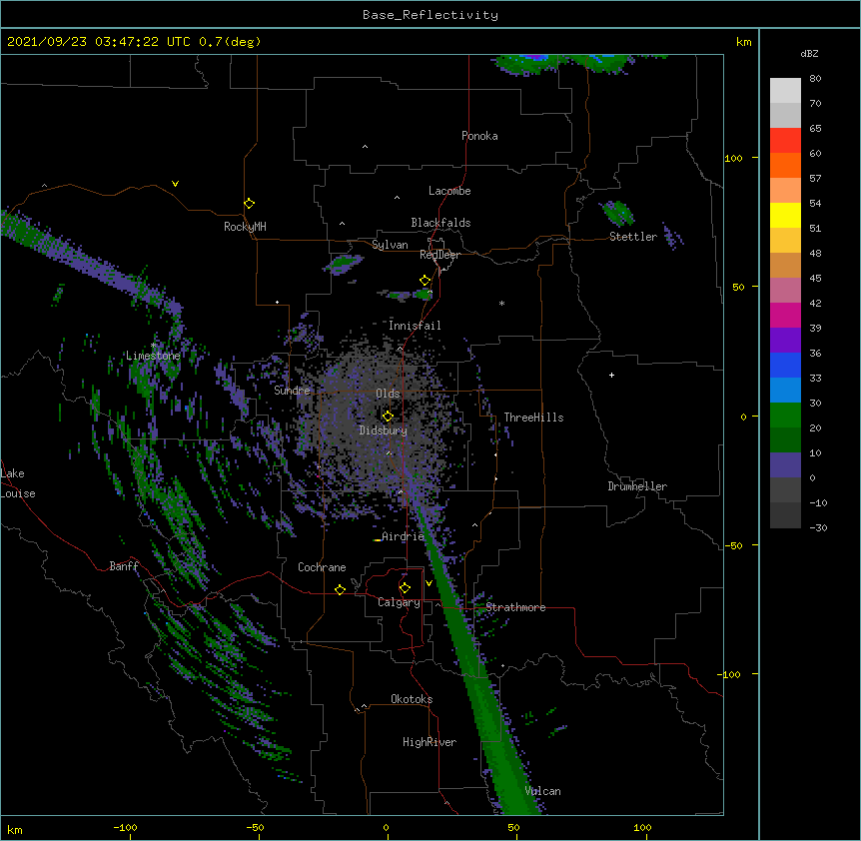
Task: Click the Ponoka city label
Action: point(479,136)
